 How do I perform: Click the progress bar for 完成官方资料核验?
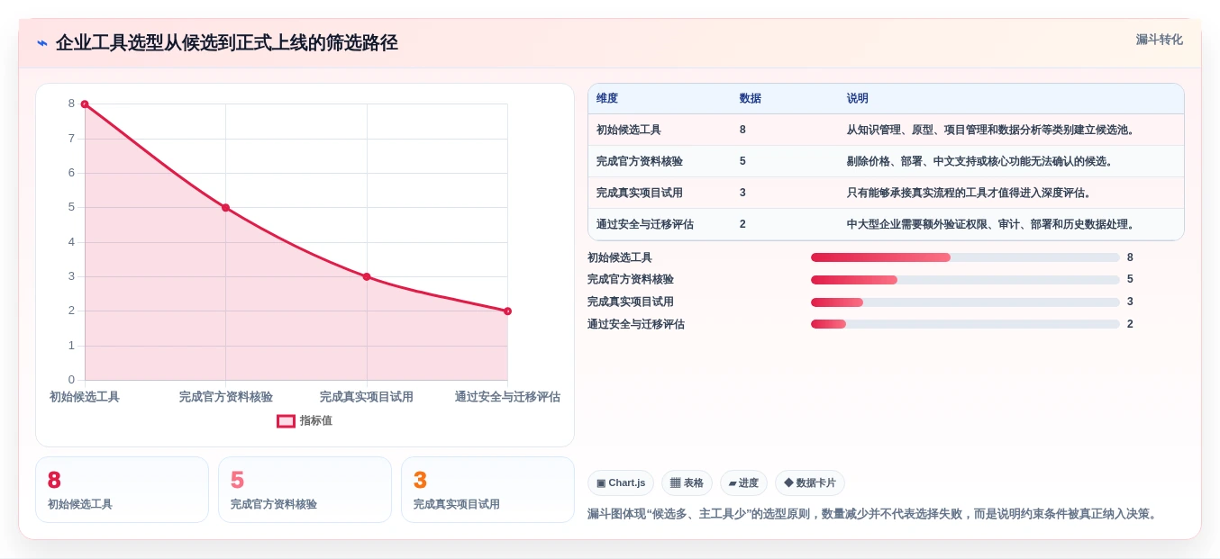[x=965, y=280]
